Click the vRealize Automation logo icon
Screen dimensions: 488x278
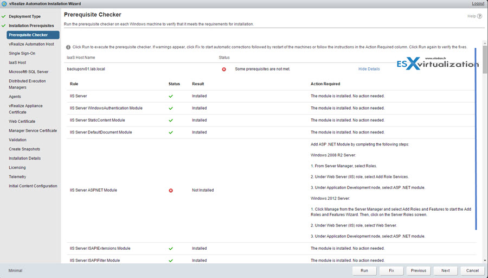(x=4, y=4)
